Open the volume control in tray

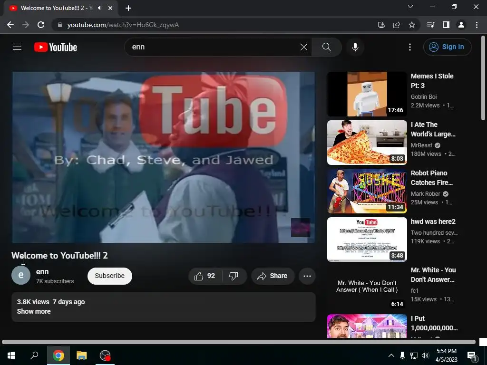pyautogui.click(x=426, y=355)
